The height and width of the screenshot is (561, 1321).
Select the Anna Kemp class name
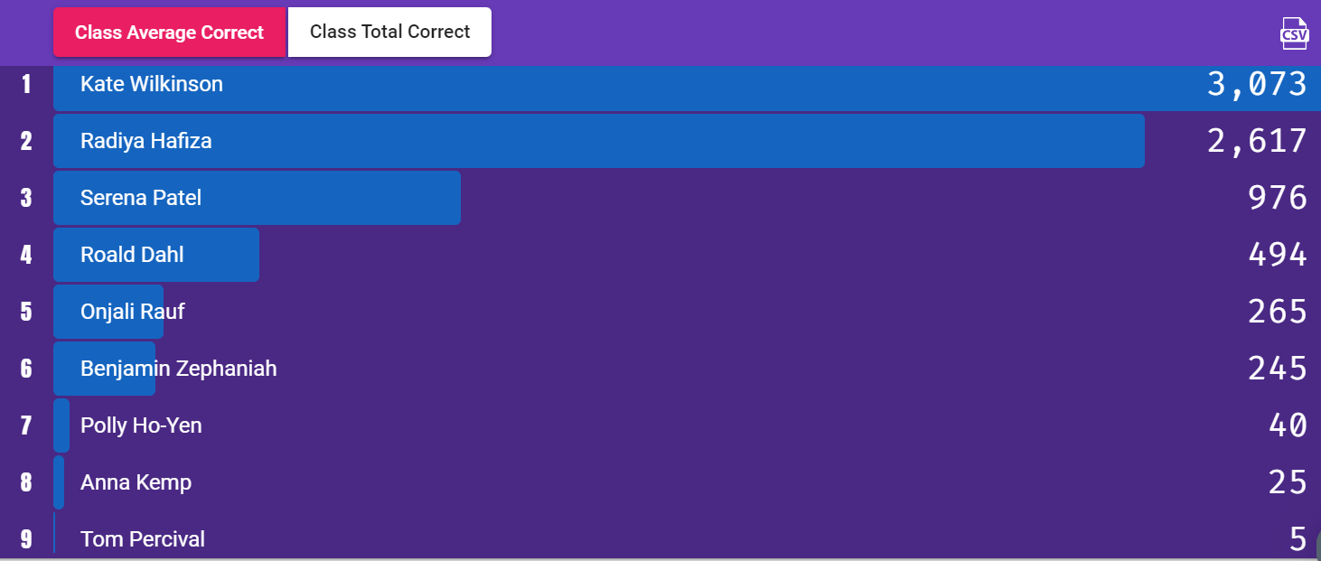pos(136,482)
